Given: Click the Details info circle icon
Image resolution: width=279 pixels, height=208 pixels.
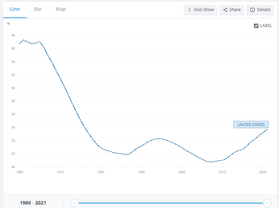Looking at the screenshot, I should 252,10.
